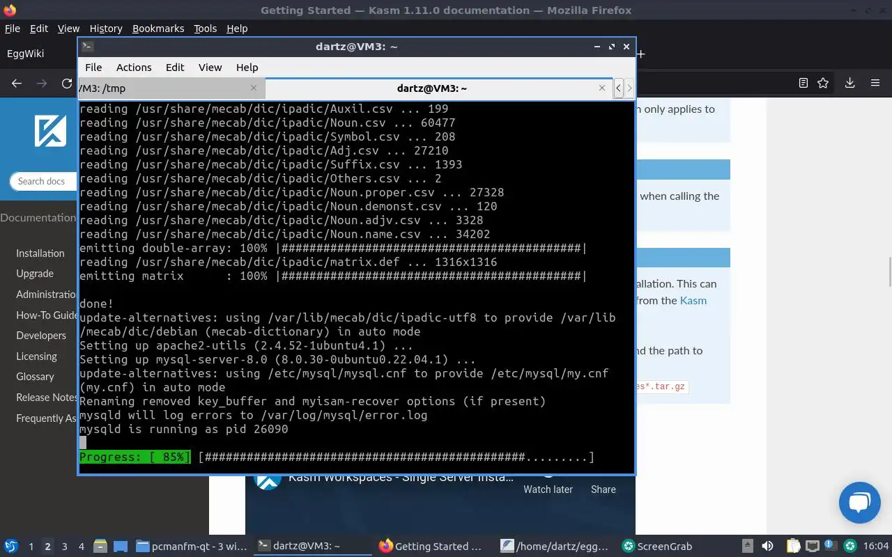
Task: Switch to virtual desktop 1
Action: coord(31,547)
